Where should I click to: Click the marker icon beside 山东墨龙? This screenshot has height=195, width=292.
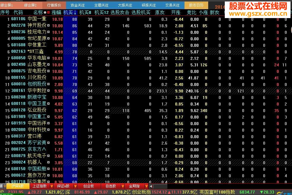(48, 65)
